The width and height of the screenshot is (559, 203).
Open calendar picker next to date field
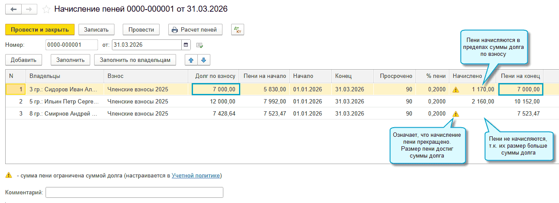click(x=186, y=45)
